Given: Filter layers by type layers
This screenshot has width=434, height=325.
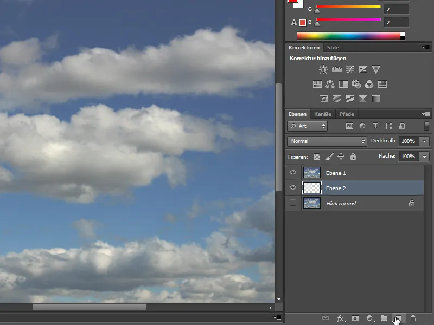Looking at the screenshot, I should click(375, 126).
